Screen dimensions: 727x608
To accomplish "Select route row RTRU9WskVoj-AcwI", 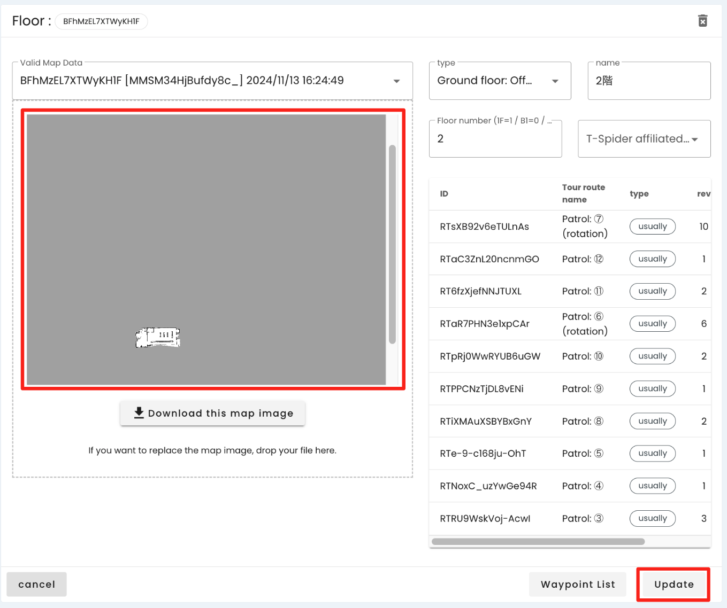I will (570, 518).
